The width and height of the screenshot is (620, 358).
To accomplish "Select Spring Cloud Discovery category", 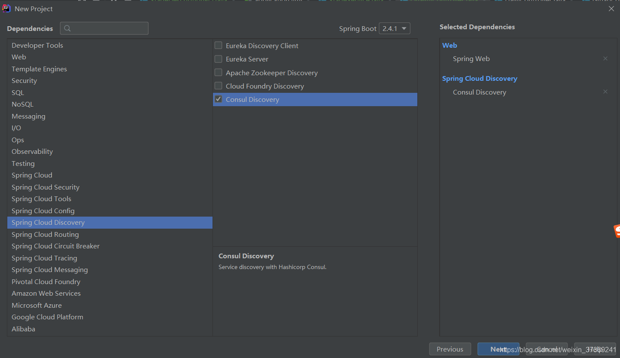I will (110, 222).
